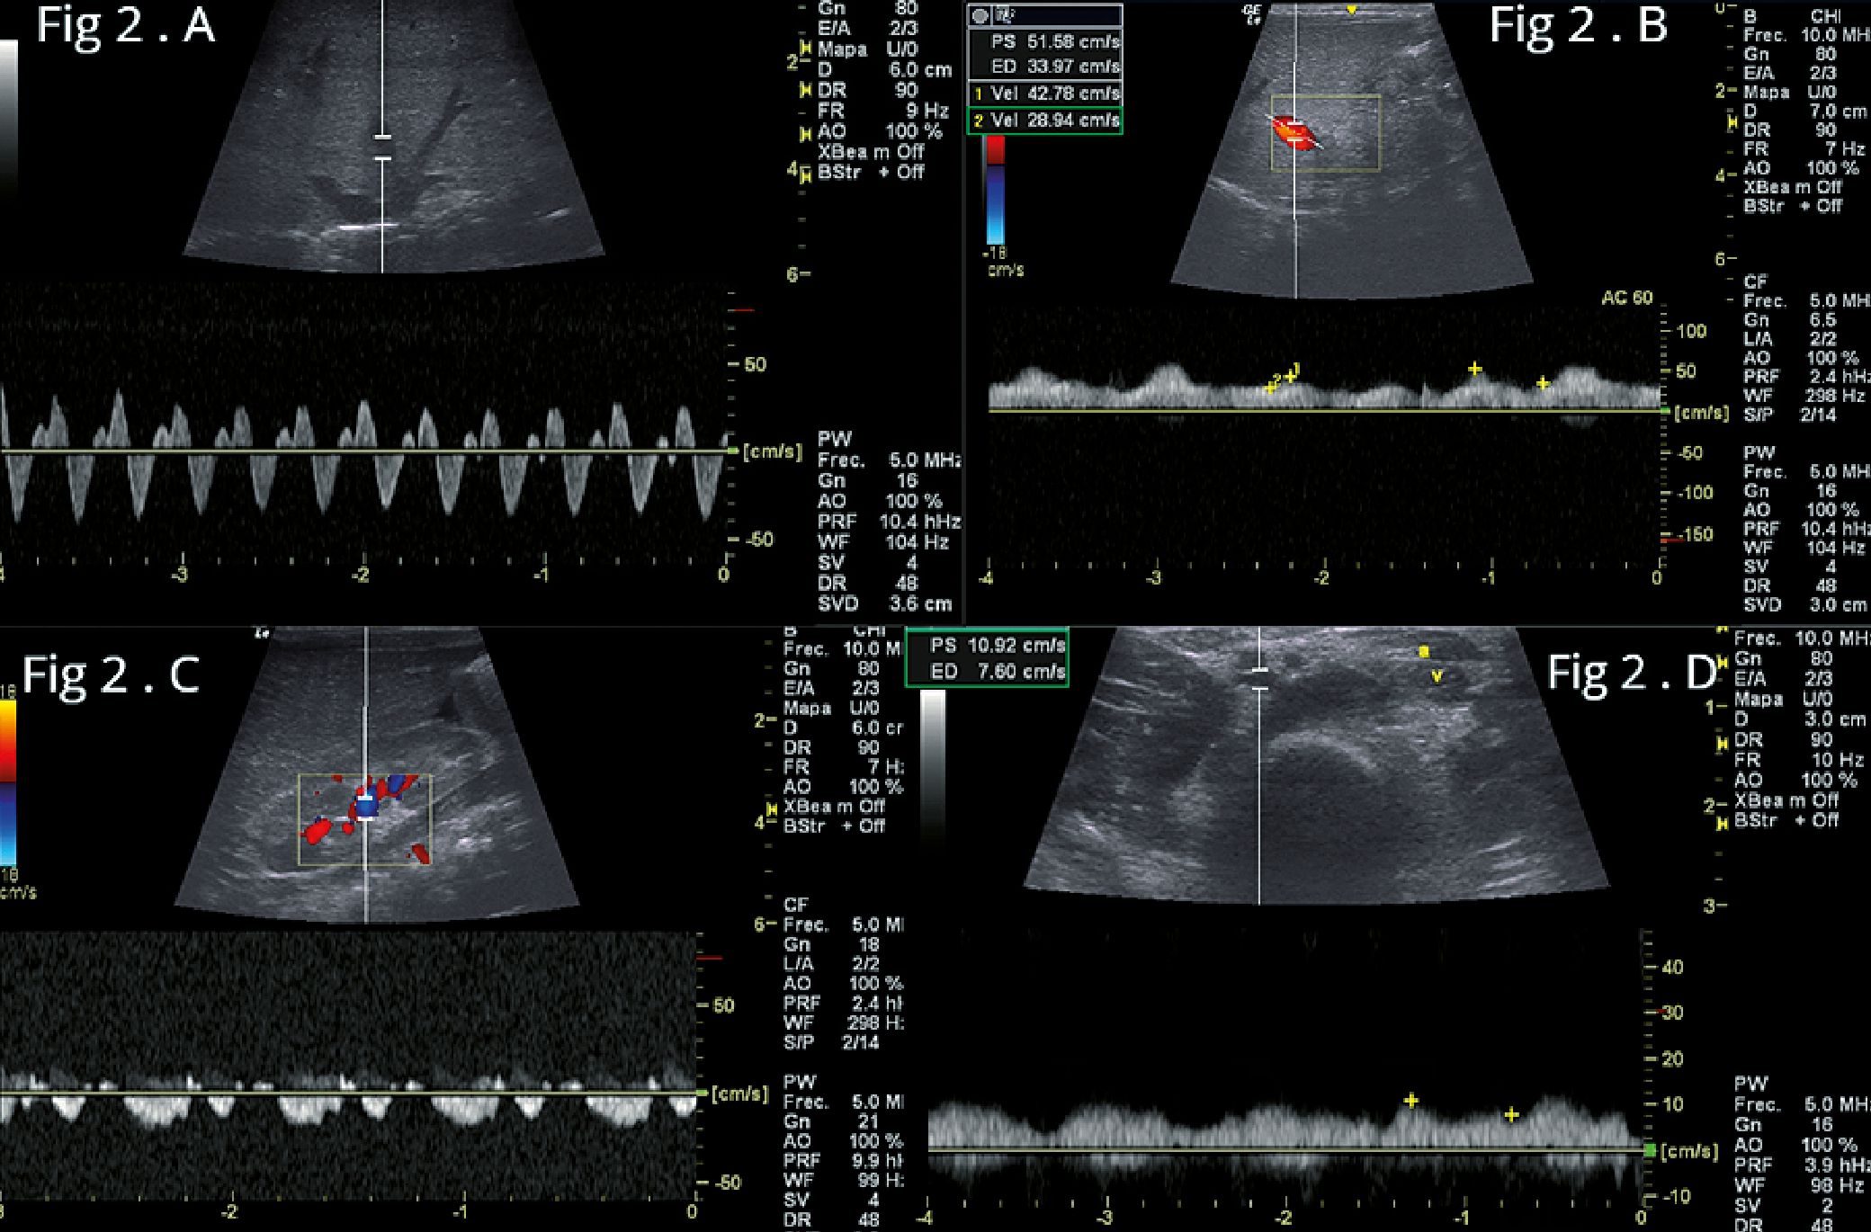
Task: Select the '1 Vel 42.78 cm/s' measurement row
Action: pyautogui.click(x=1044, y=94)
